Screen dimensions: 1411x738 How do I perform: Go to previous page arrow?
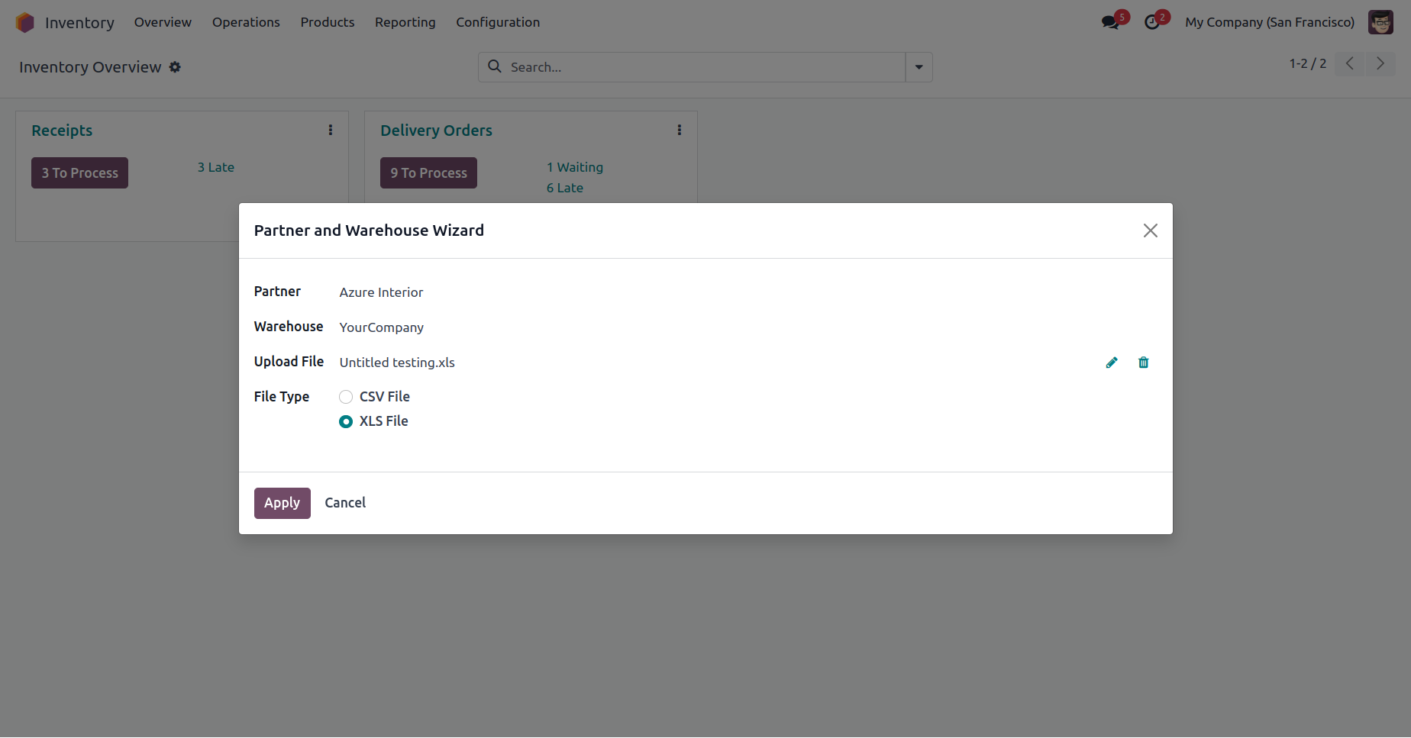[x=1350, y=64]
